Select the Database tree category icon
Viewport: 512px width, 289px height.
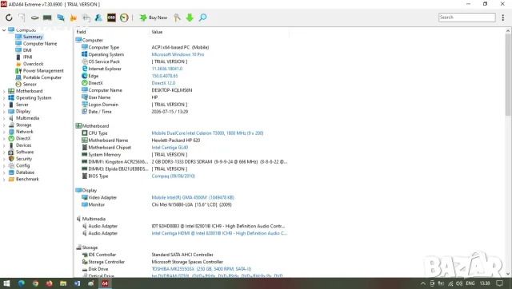(x=11, y=172)
